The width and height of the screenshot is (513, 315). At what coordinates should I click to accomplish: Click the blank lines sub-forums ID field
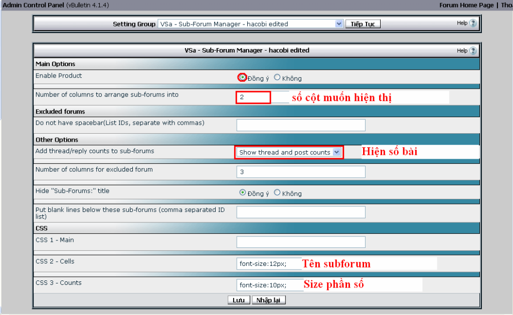point(301,212)
